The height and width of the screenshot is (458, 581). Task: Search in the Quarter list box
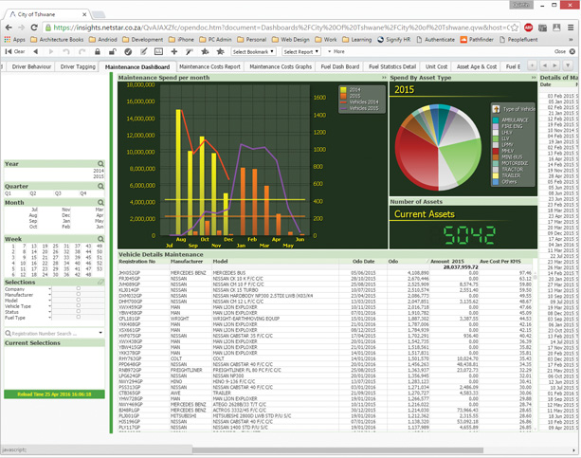point(100,186)
